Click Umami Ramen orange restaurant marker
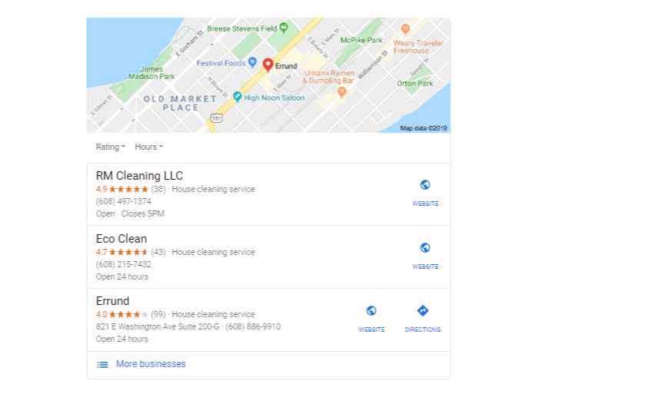Screen dimensions: 669x394 [x=341, y=91]
